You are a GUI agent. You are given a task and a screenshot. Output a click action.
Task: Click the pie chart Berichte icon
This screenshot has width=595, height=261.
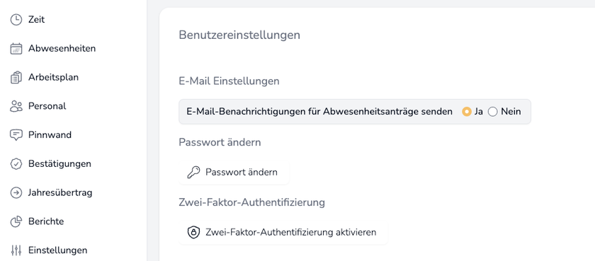pos(16,221)
